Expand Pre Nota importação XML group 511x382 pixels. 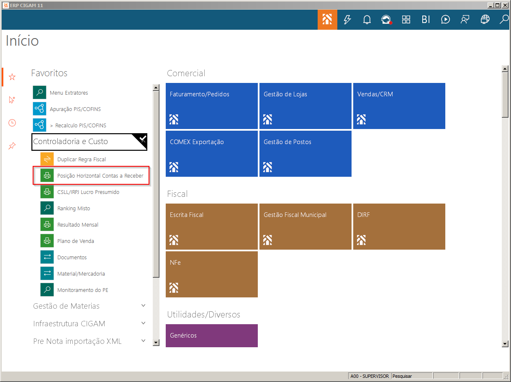[143, 341]
